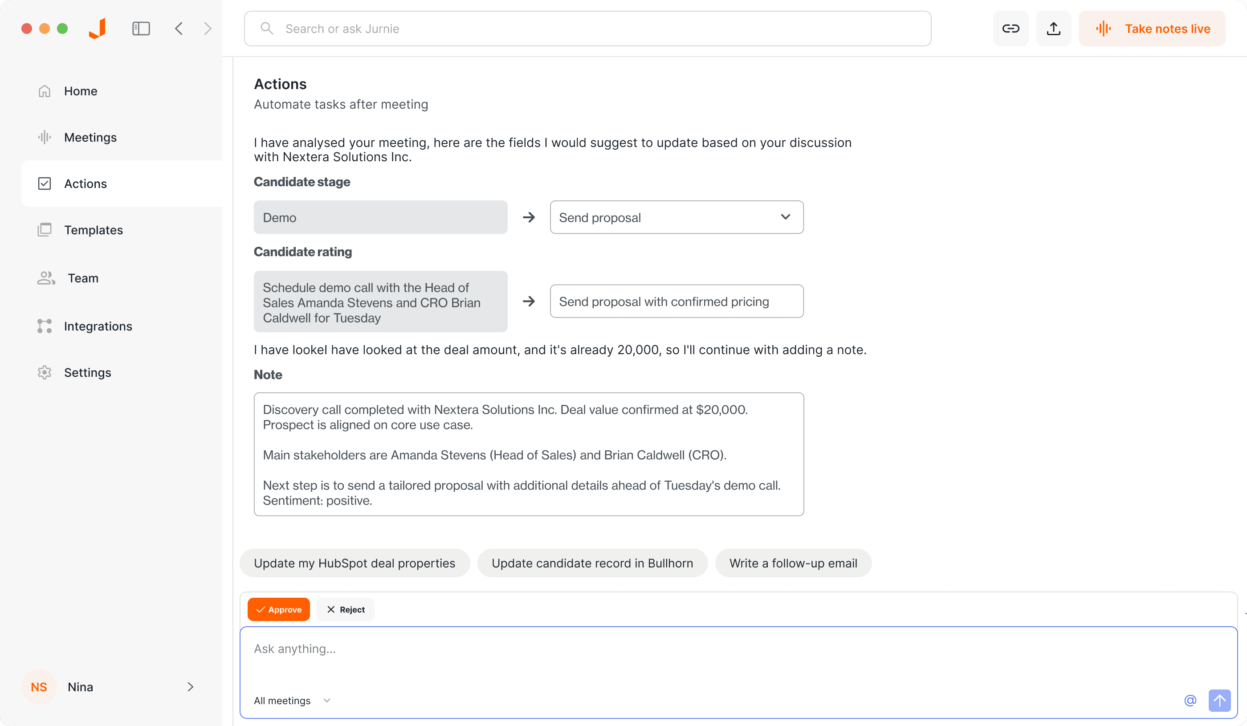Click the Jurnie logo icon
The height and width of the screenshot is (726, 1247).
point(97,28)
